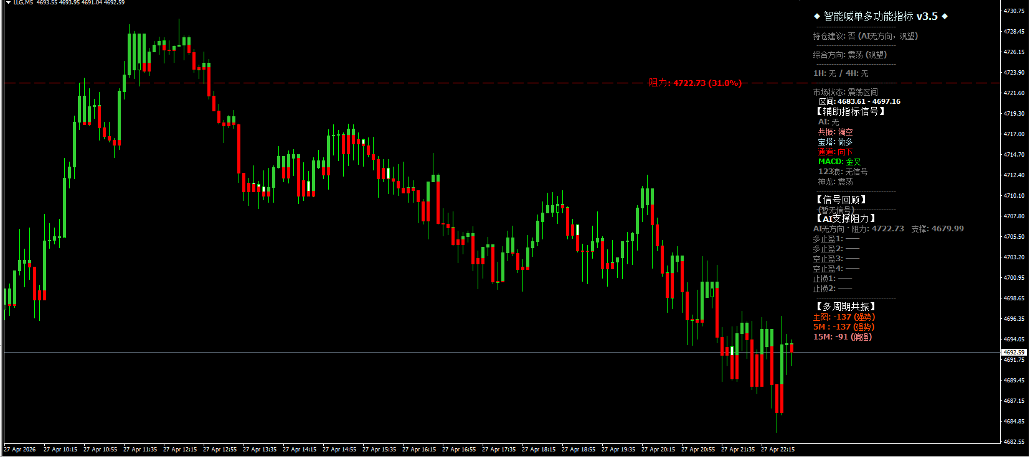The width and height of the screenshot is (1030, 457).
Task: Select the red 通道: 向下 signal line
Action: click(x=835, y=152)
